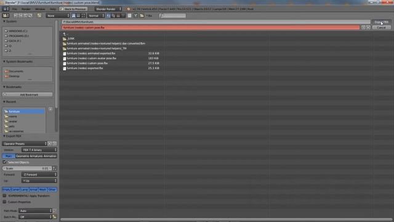Image resolution: width=394 pixels, height=222 pixels.
Task: Cancel the export dialog
Action: point(382,27)
